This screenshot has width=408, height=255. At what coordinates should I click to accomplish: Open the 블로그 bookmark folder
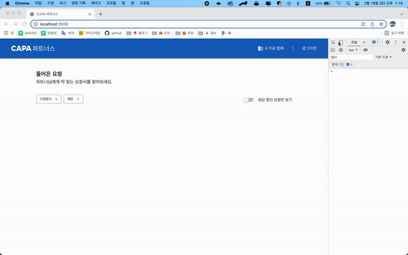[137, 33]
